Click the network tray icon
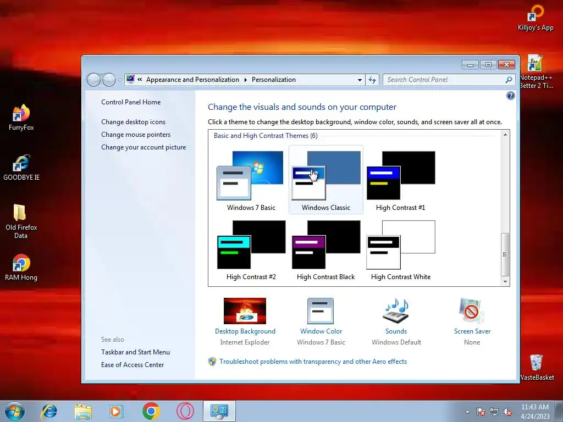Screen dimensions: 563x422 [x=494, y=412]
